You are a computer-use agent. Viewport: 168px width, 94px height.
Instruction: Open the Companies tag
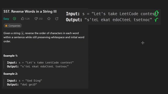point(13,26)
